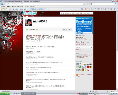
Task: Click the browser Back arrow button
Action: (x=2, y=4)
